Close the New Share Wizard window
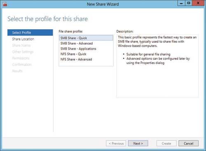 click(198, 3)
